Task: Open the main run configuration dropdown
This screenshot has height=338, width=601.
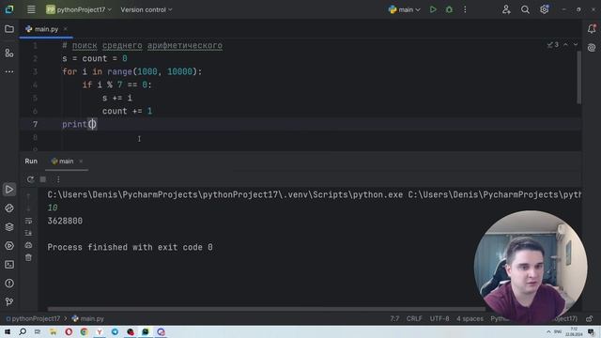Action: (x=405, y=9)
